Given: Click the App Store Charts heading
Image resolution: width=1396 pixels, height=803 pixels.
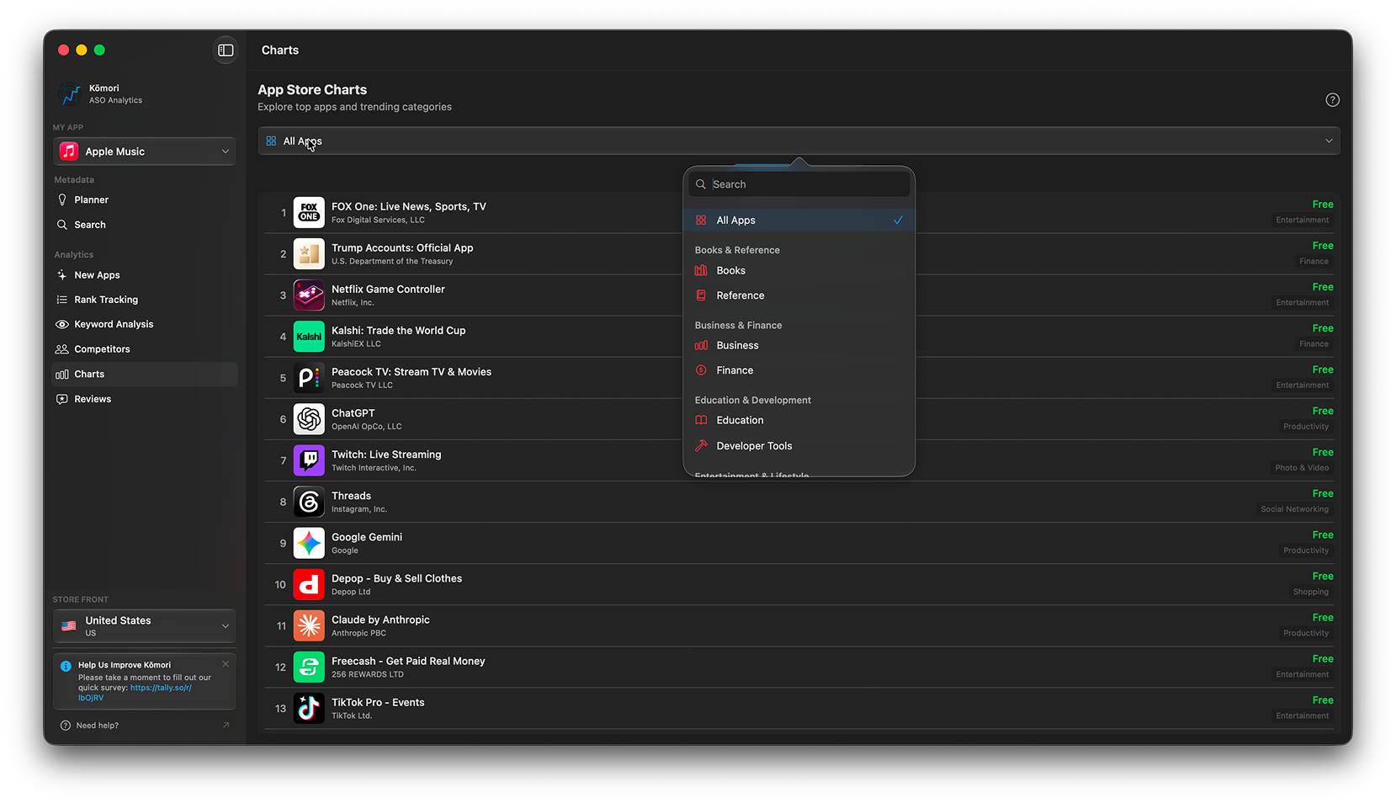Looking at the screenshot, I should (x=312, y=90).
